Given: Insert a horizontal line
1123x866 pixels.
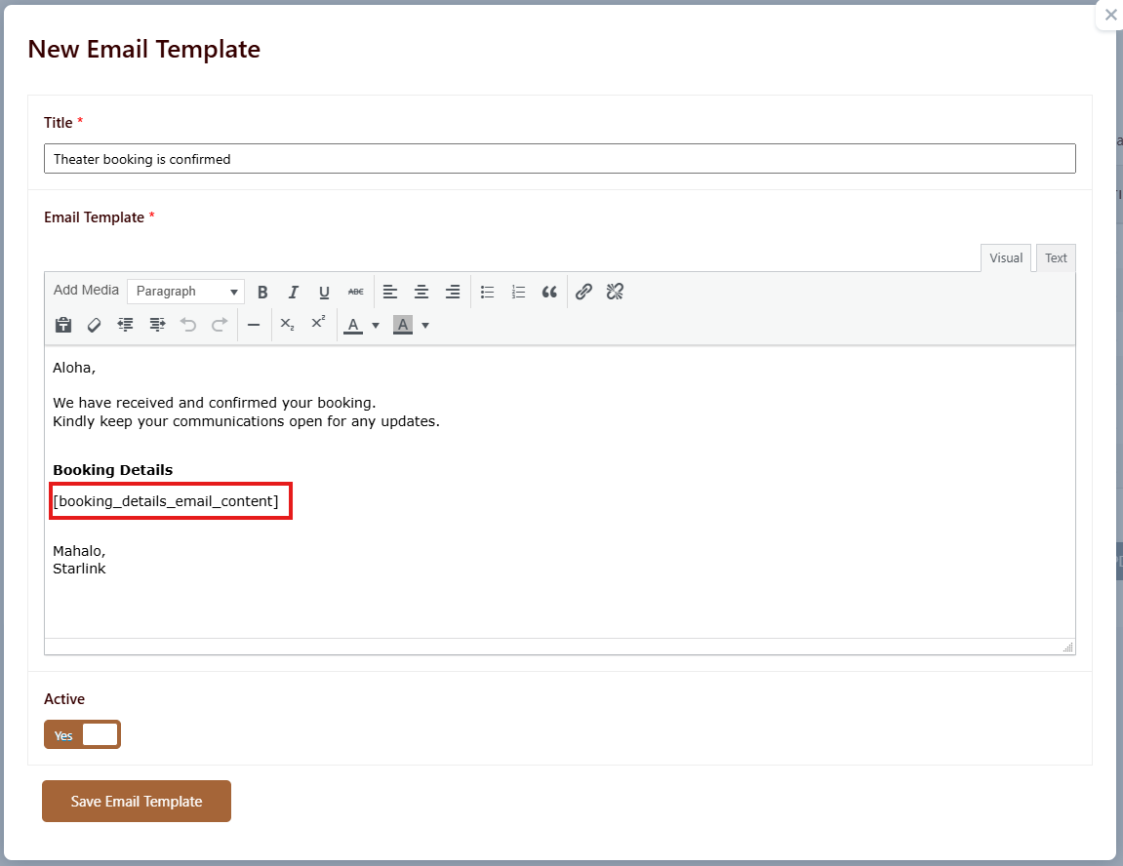Looking at the screenshot, I should tap(254, 325).
